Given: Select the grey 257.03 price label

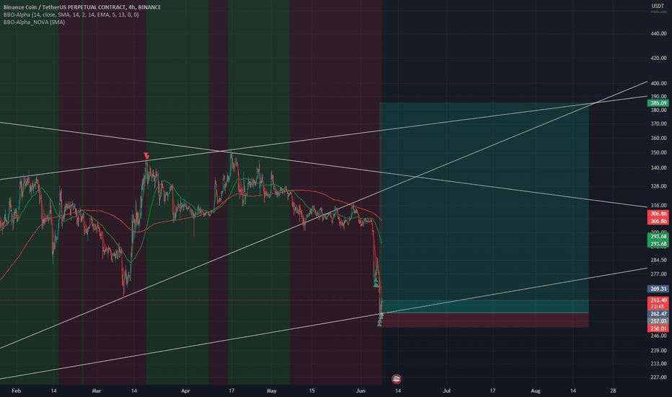Looking at the screenshot, I should [658, 321].
